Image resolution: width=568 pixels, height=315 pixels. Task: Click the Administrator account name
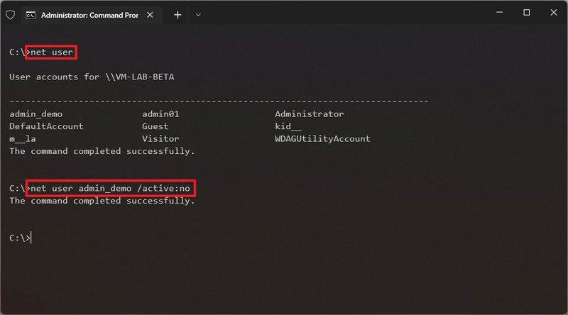click(x=310, y=114)
